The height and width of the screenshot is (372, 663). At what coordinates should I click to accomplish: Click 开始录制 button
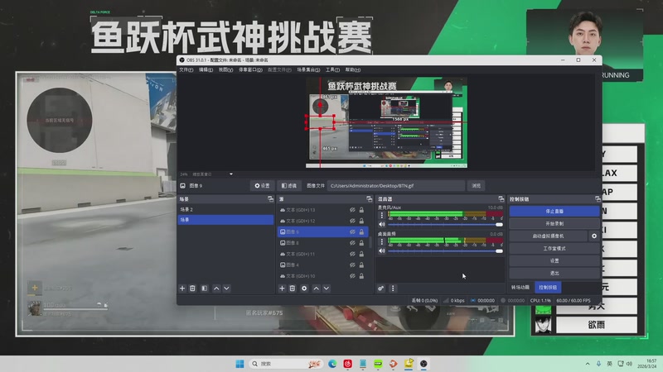[554, 223]
